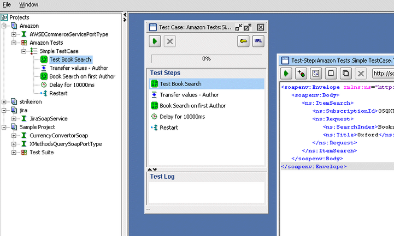Viewport: 394px width, 236px height.
Task: Select Delay for 10000ms in Test Steps list
Action: click(207, 117)
